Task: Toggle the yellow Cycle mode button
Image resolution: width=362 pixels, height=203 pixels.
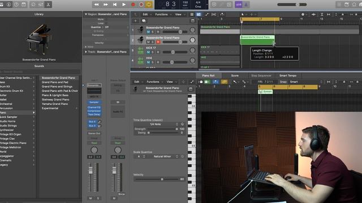Action: tap(149, 5)
